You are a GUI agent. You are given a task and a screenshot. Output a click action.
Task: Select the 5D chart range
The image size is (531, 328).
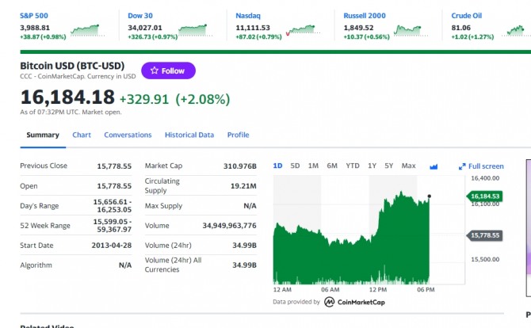(295, 166)
